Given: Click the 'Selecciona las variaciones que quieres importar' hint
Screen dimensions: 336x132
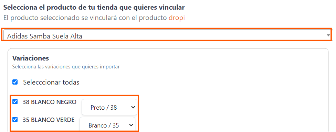Looking at the screenshot, I should point(66,67).
